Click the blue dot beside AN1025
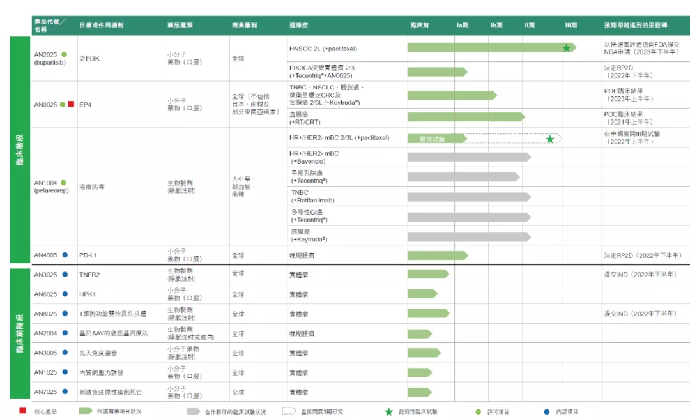Screen dimensions: 690x419 (65, 372)
